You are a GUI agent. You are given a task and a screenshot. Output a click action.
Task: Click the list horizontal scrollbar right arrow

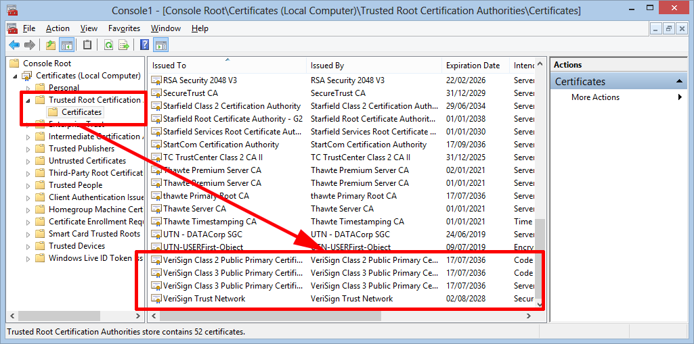529,316
